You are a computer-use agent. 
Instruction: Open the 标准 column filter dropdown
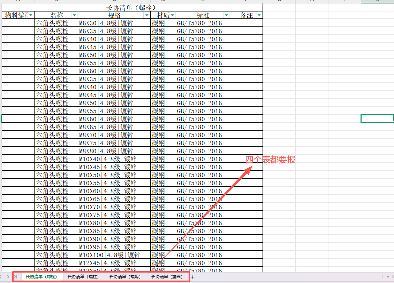click(226, 15)
